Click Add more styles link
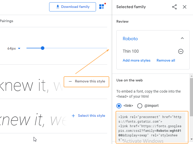193x144 pixels. (x=136, y=60)
